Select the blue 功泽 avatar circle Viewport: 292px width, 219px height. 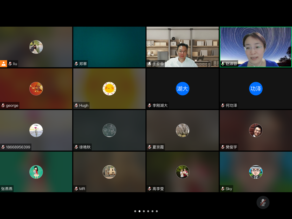click(x=256, y=89)
